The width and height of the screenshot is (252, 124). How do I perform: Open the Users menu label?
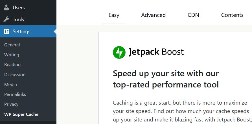point(19,8)
